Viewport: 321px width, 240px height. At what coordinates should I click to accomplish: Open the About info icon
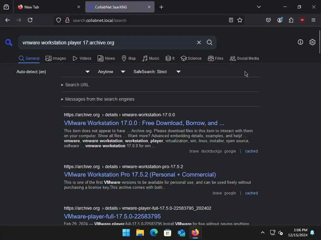click(x=300, y=42)
